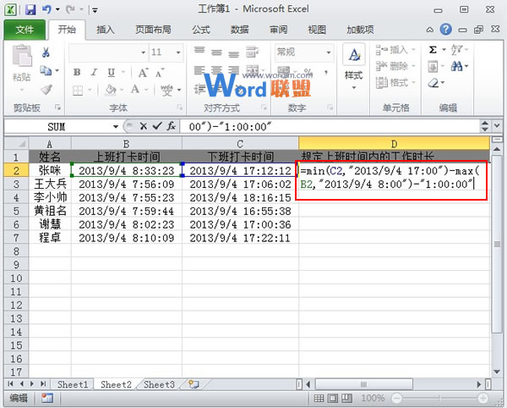Click the Paste clipboard icon
The height and width of the screenshot is (408, 507).
[21, 61]
